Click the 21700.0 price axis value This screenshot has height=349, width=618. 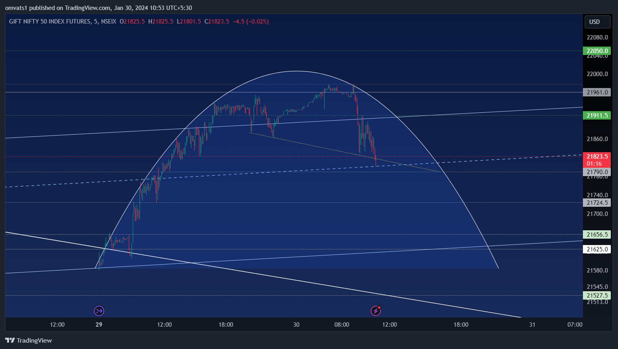click(597, 214)
